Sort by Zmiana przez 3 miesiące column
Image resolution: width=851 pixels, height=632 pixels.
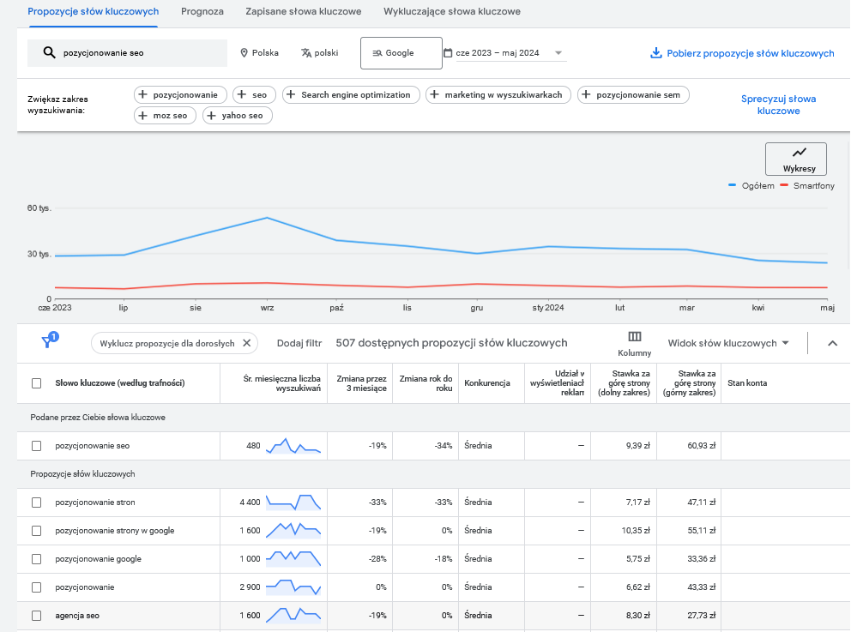click(x=361, y=383)
